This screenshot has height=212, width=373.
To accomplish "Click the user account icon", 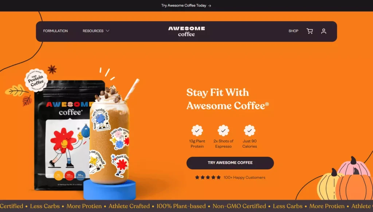I will click(x=323, y=31).
